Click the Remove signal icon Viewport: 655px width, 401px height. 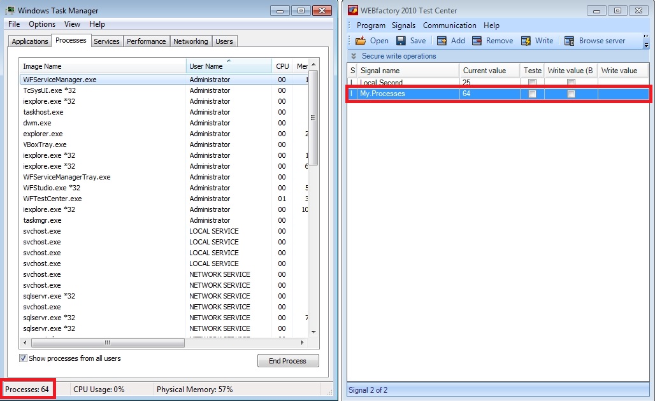point(477,41)
